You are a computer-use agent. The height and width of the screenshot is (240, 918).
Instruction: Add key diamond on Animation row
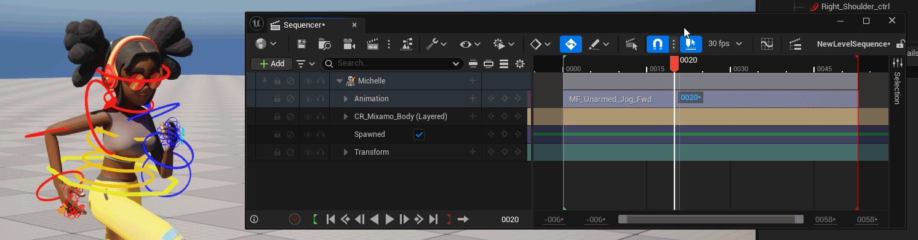(x=505, y=99)
